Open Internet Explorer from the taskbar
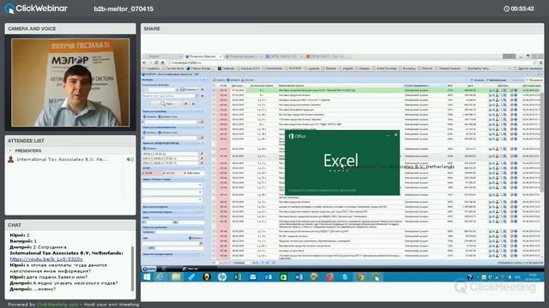The height and width of the screenshot is (308, 549). 160,277
